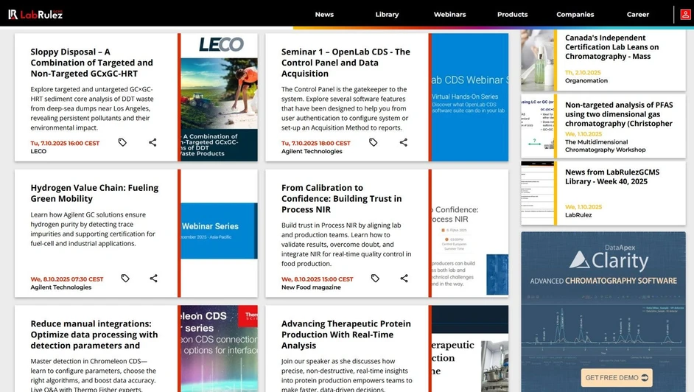Click the LECO organizer name

[38, 151]
